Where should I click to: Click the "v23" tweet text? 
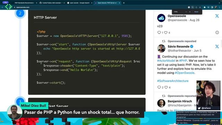[160, 26]
